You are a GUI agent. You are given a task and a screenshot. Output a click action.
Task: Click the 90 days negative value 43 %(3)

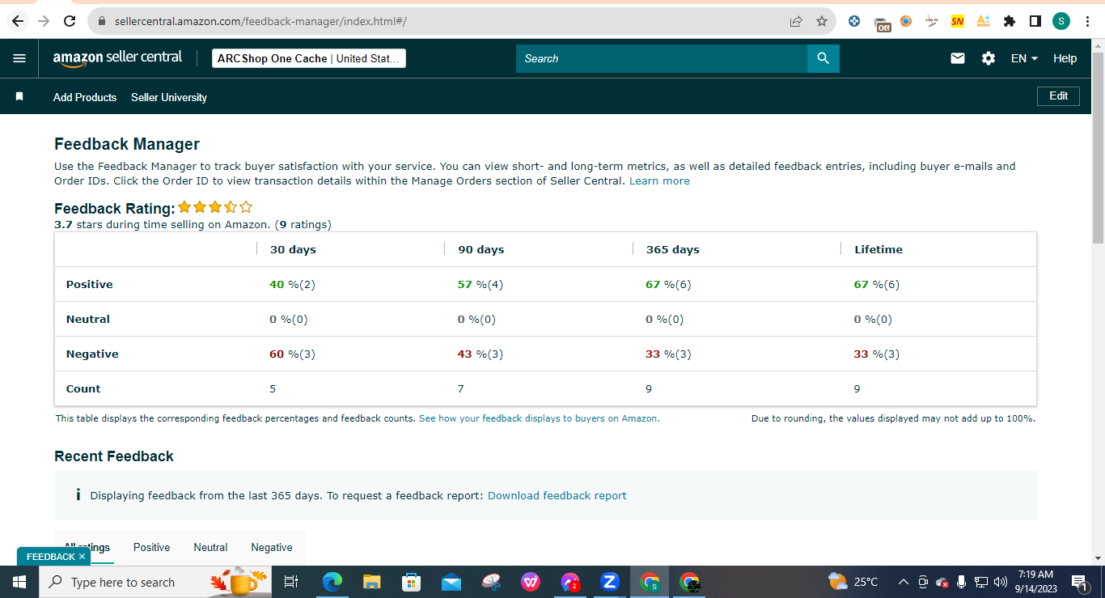coord(481,354)
